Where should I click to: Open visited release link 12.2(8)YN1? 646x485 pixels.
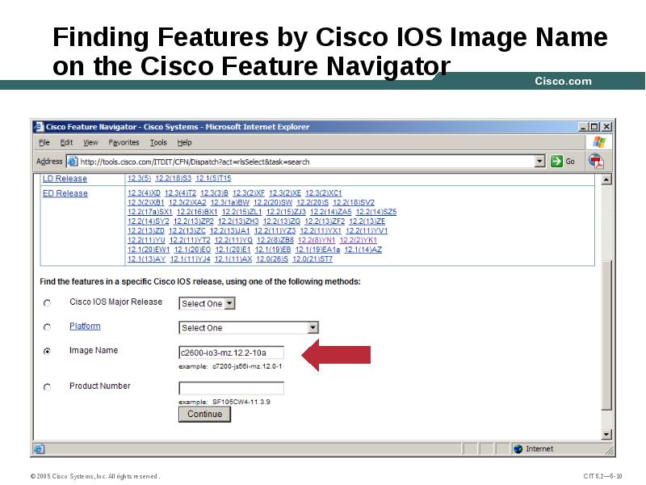pyautogui.click(x=317, y=240)
